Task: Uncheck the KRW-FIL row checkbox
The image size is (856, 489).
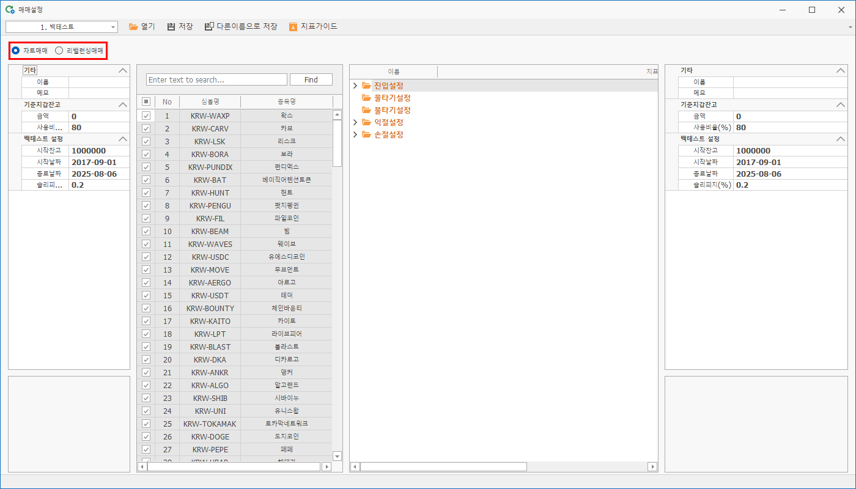Action: pos(146,218)
